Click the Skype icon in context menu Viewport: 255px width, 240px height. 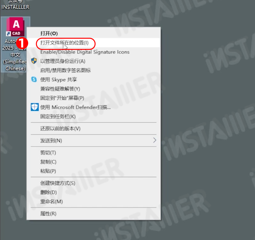(34, 79)
